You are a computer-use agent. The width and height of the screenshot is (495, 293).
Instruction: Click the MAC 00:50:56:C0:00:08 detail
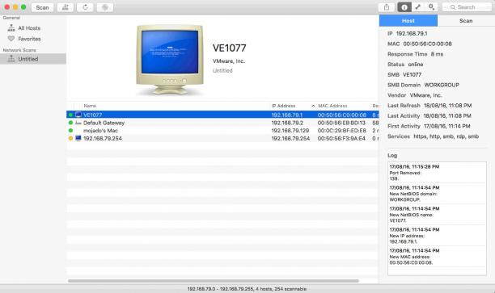[420, 44]
